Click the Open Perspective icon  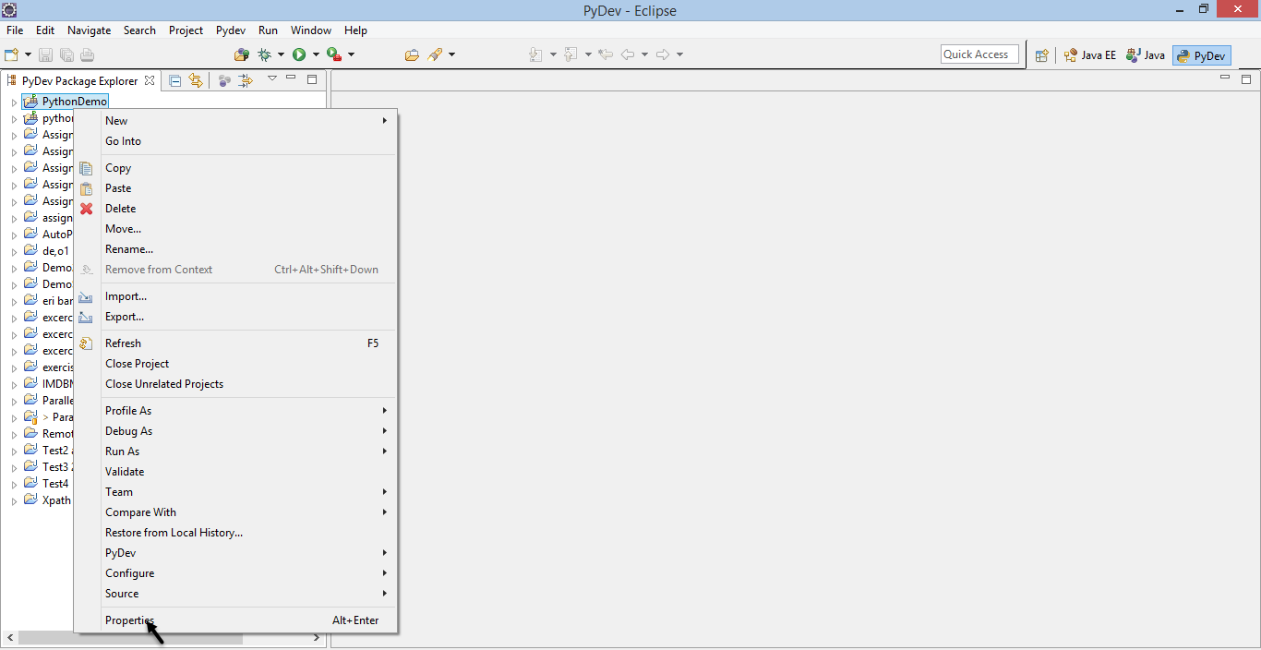[x=1041, y=55]
